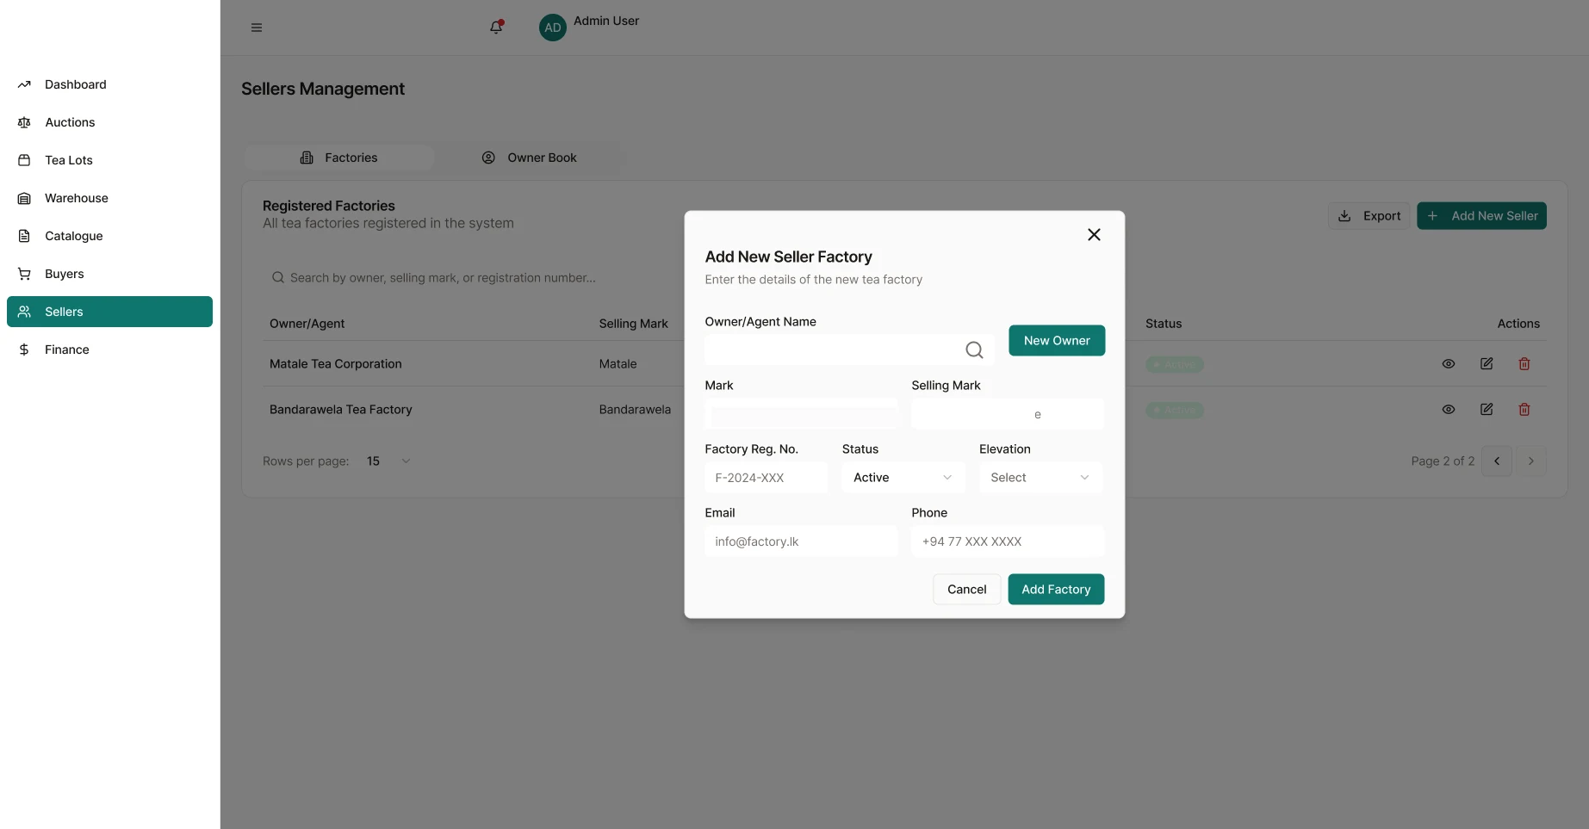The image size is (1589, 829).
Task: Click the Selling Mark input field
Action: tap(1008, 413)
